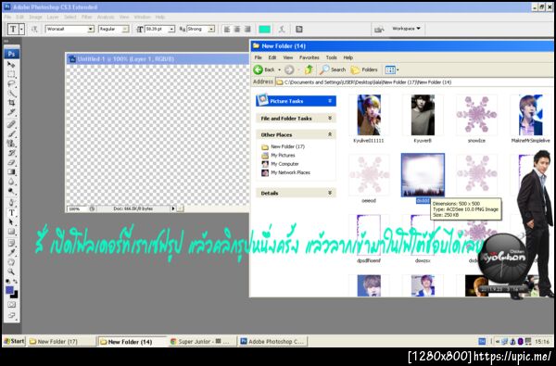This screenshot has width=556, height=366.
Task: Open the Photoshop Image menu
Action: click(x=35, y=17)
